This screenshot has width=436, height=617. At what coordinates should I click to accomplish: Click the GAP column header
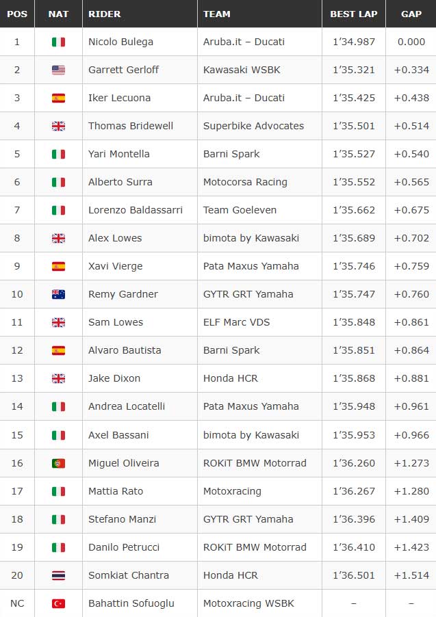coord(411,14)
